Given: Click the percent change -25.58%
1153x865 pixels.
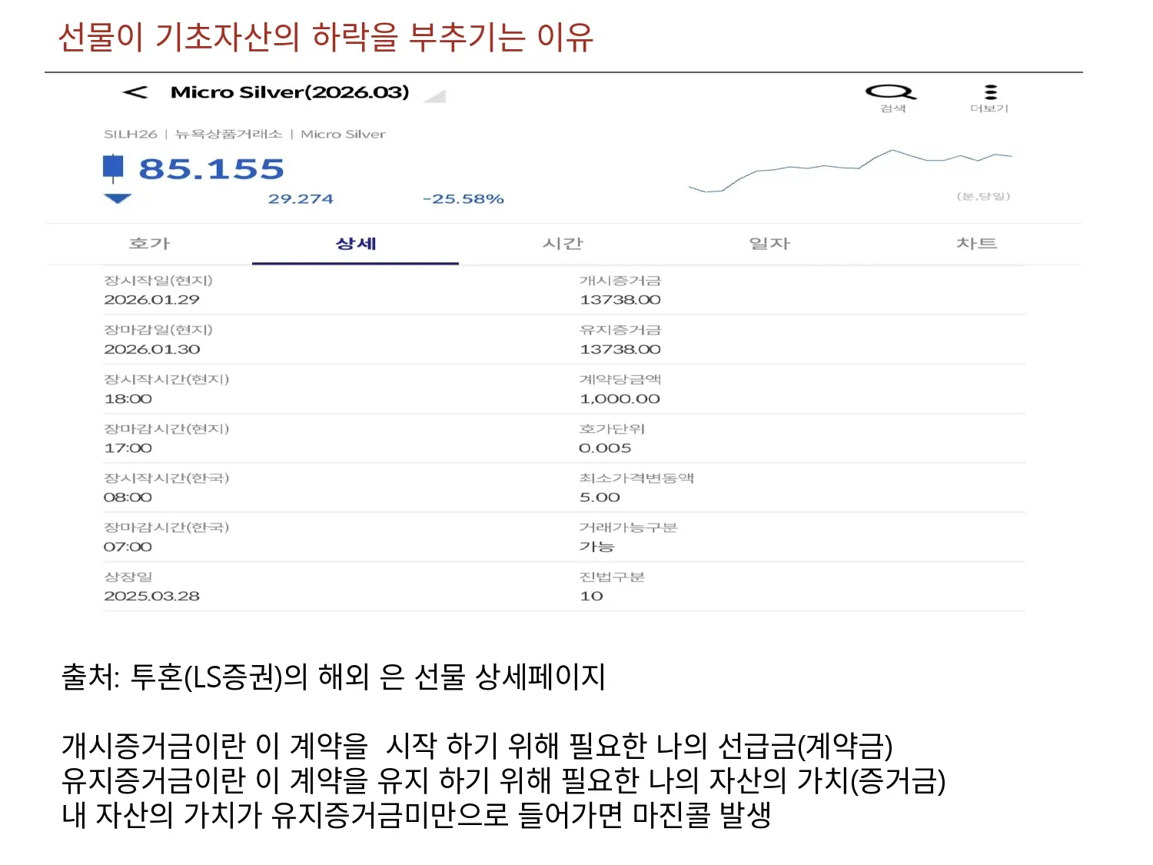Looking at the screenshot, I should (x=464, y=198).
